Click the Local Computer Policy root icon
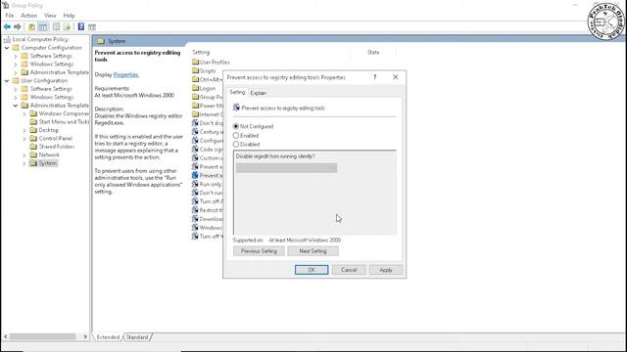Image resolution: width=627 pixels, height=352 pixels. [x=7, y=39]
